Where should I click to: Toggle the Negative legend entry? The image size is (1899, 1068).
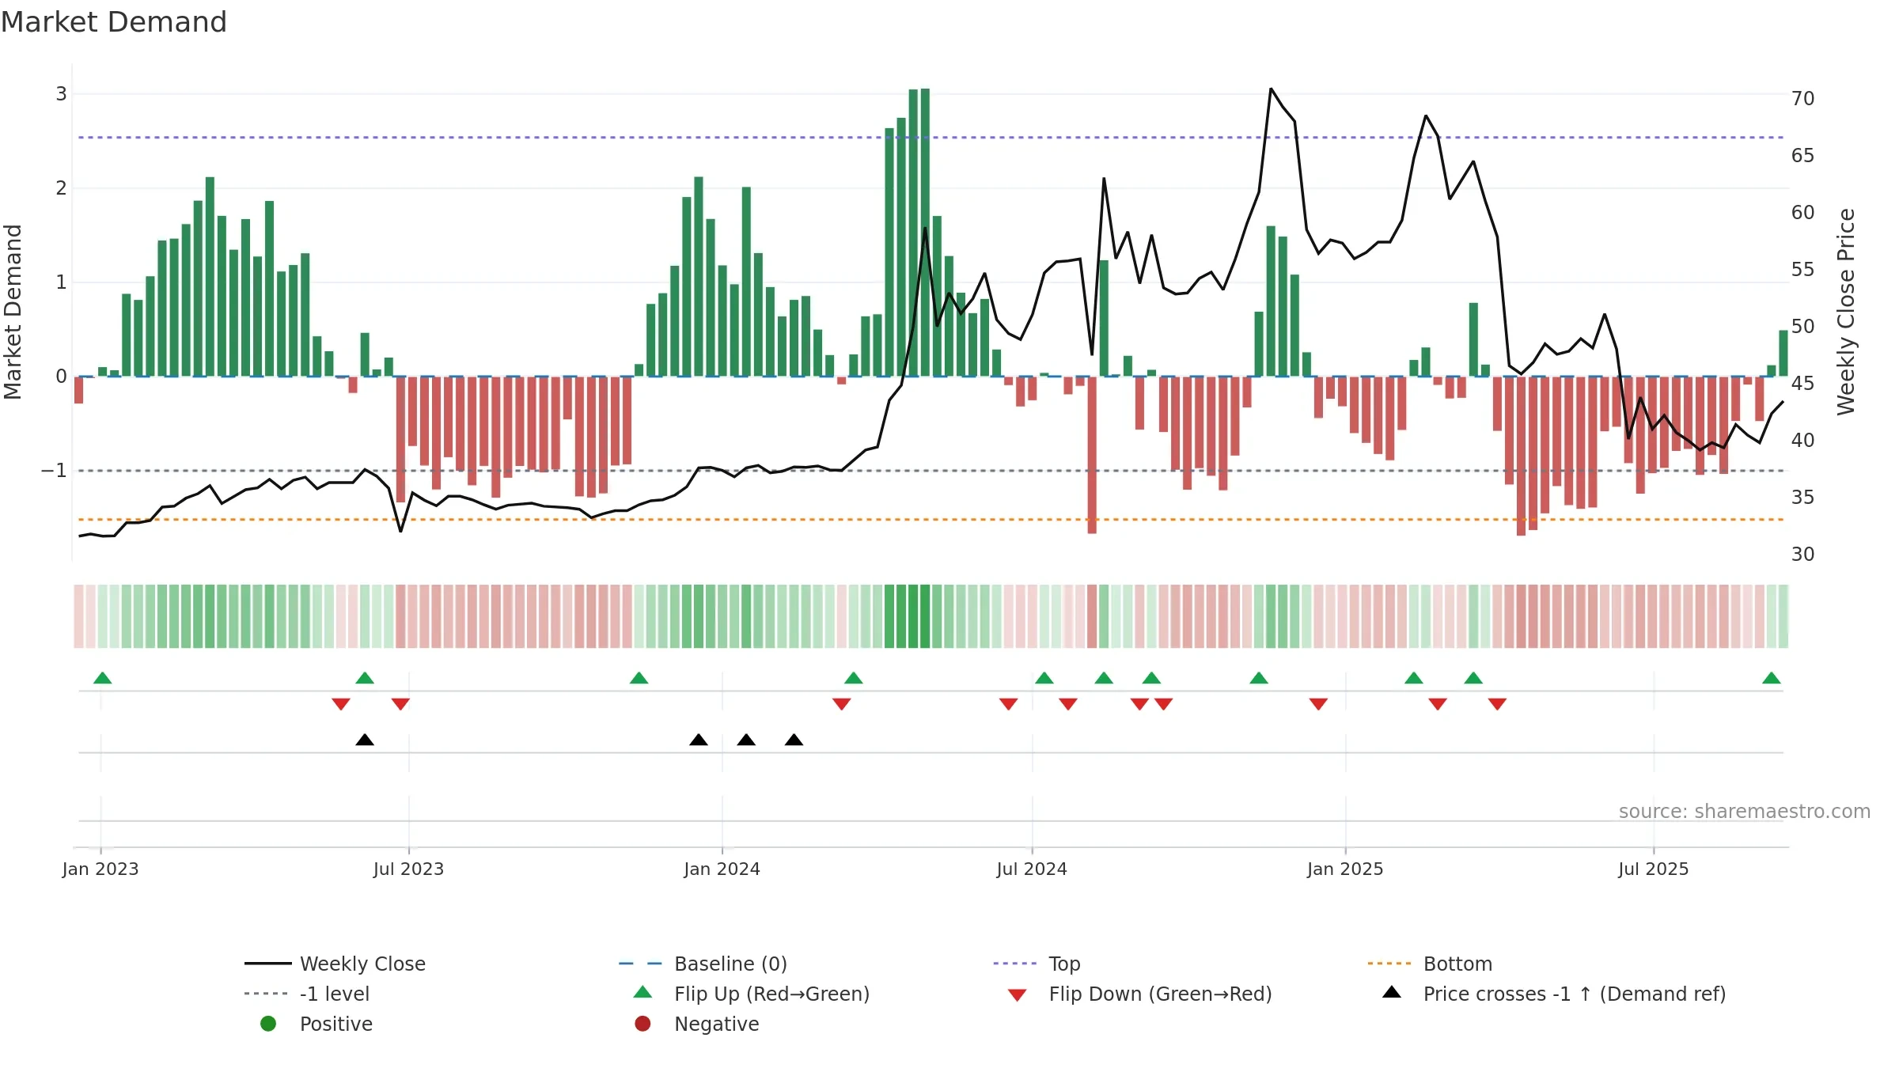696,1024
